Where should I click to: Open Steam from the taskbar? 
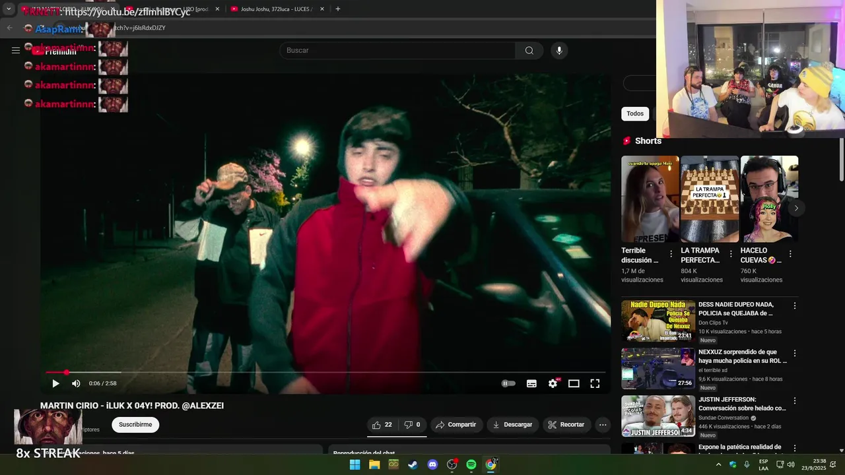(x=413, y=464)
